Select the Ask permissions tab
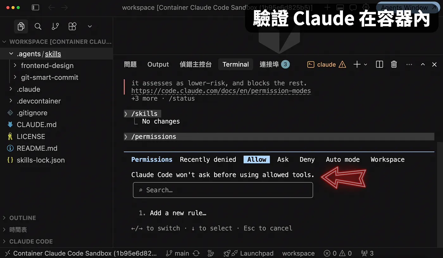The width and height of the screenshot is (443, 258). pos(283,160)
